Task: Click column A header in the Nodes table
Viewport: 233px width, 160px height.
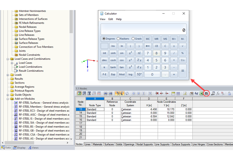Action: (95, 99)
